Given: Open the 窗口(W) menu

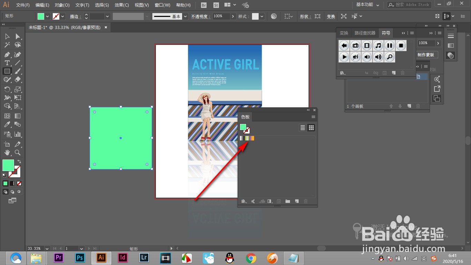Looking at the screenshot, I should (163, 5).
